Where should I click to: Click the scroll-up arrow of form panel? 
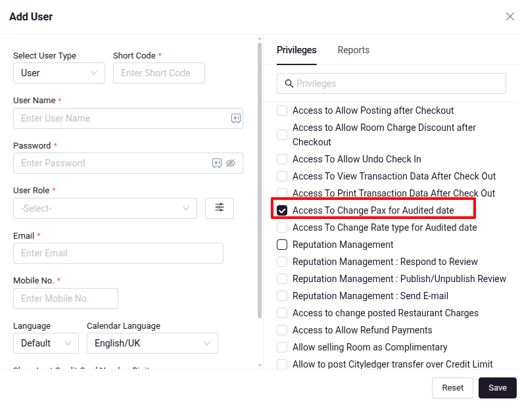(x=260, y=39)
